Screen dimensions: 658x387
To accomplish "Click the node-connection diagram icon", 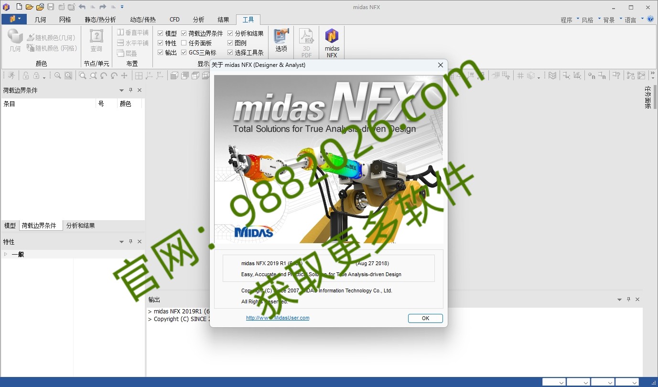I will coord(631,75).
